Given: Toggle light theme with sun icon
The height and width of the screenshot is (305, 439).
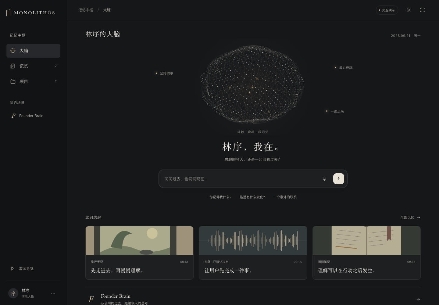Looking at the screenshot, I should pyautogui.click(x=409, y=10).
